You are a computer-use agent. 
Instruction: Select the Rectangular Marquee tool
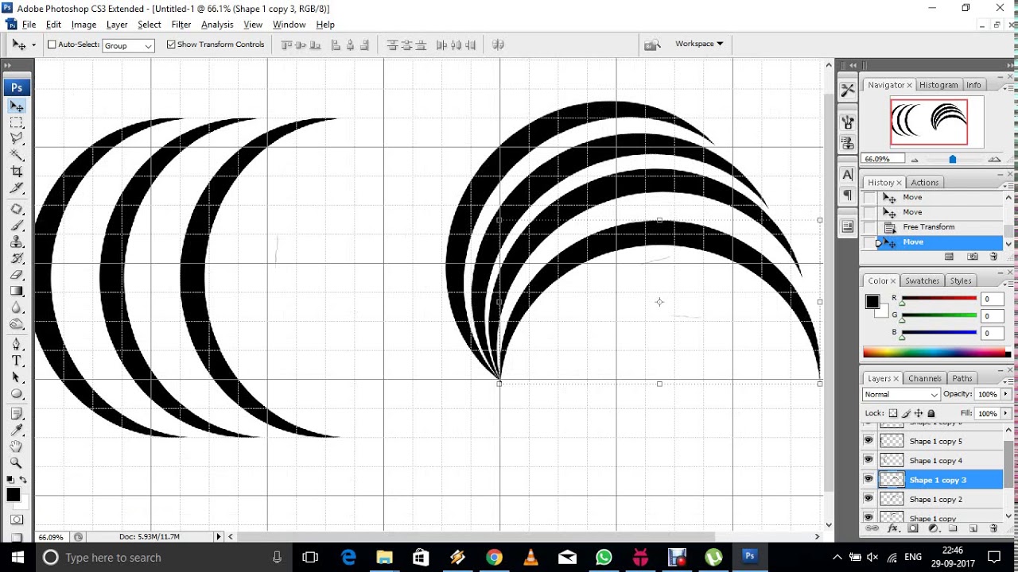tap(17, 123)
